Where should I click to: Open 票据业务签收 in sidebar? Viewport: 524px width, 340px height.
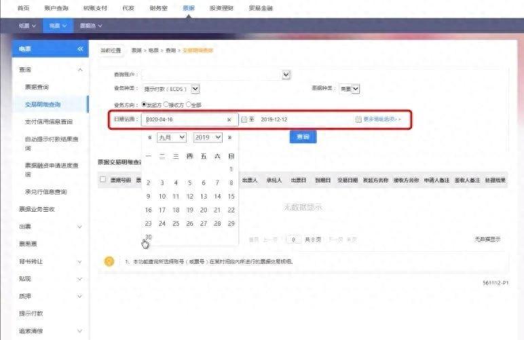(x=37, y=210)
